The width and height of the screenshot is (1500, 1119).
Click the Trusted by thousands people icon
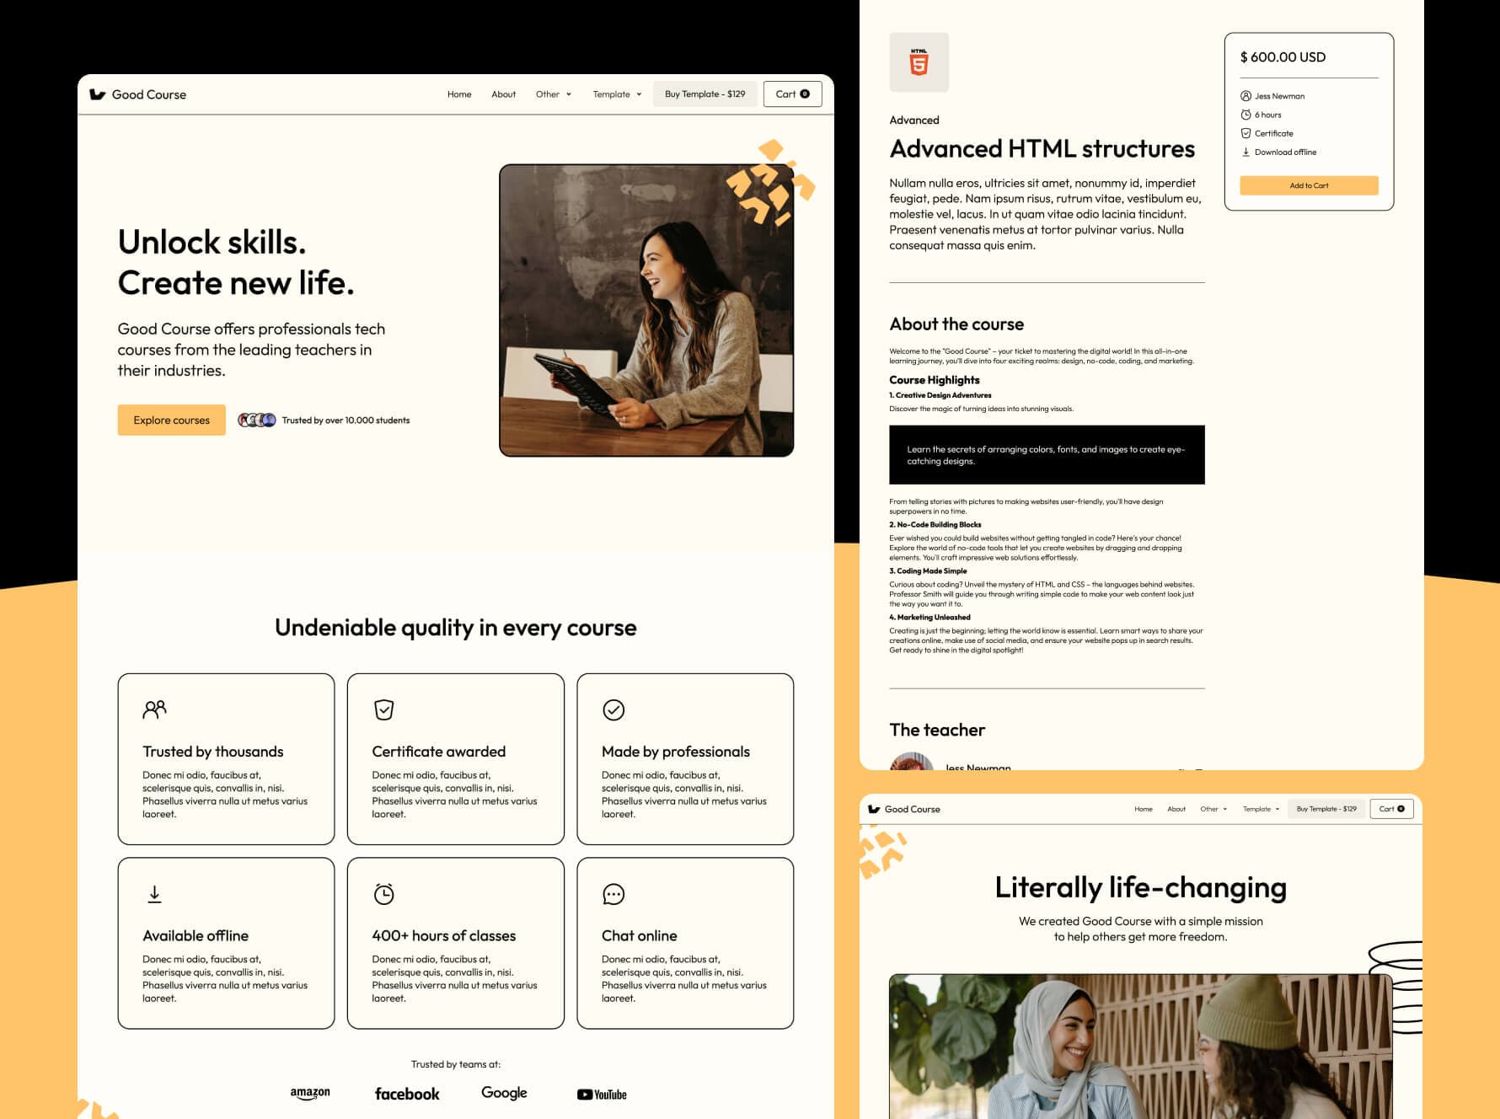click(154, 709)
